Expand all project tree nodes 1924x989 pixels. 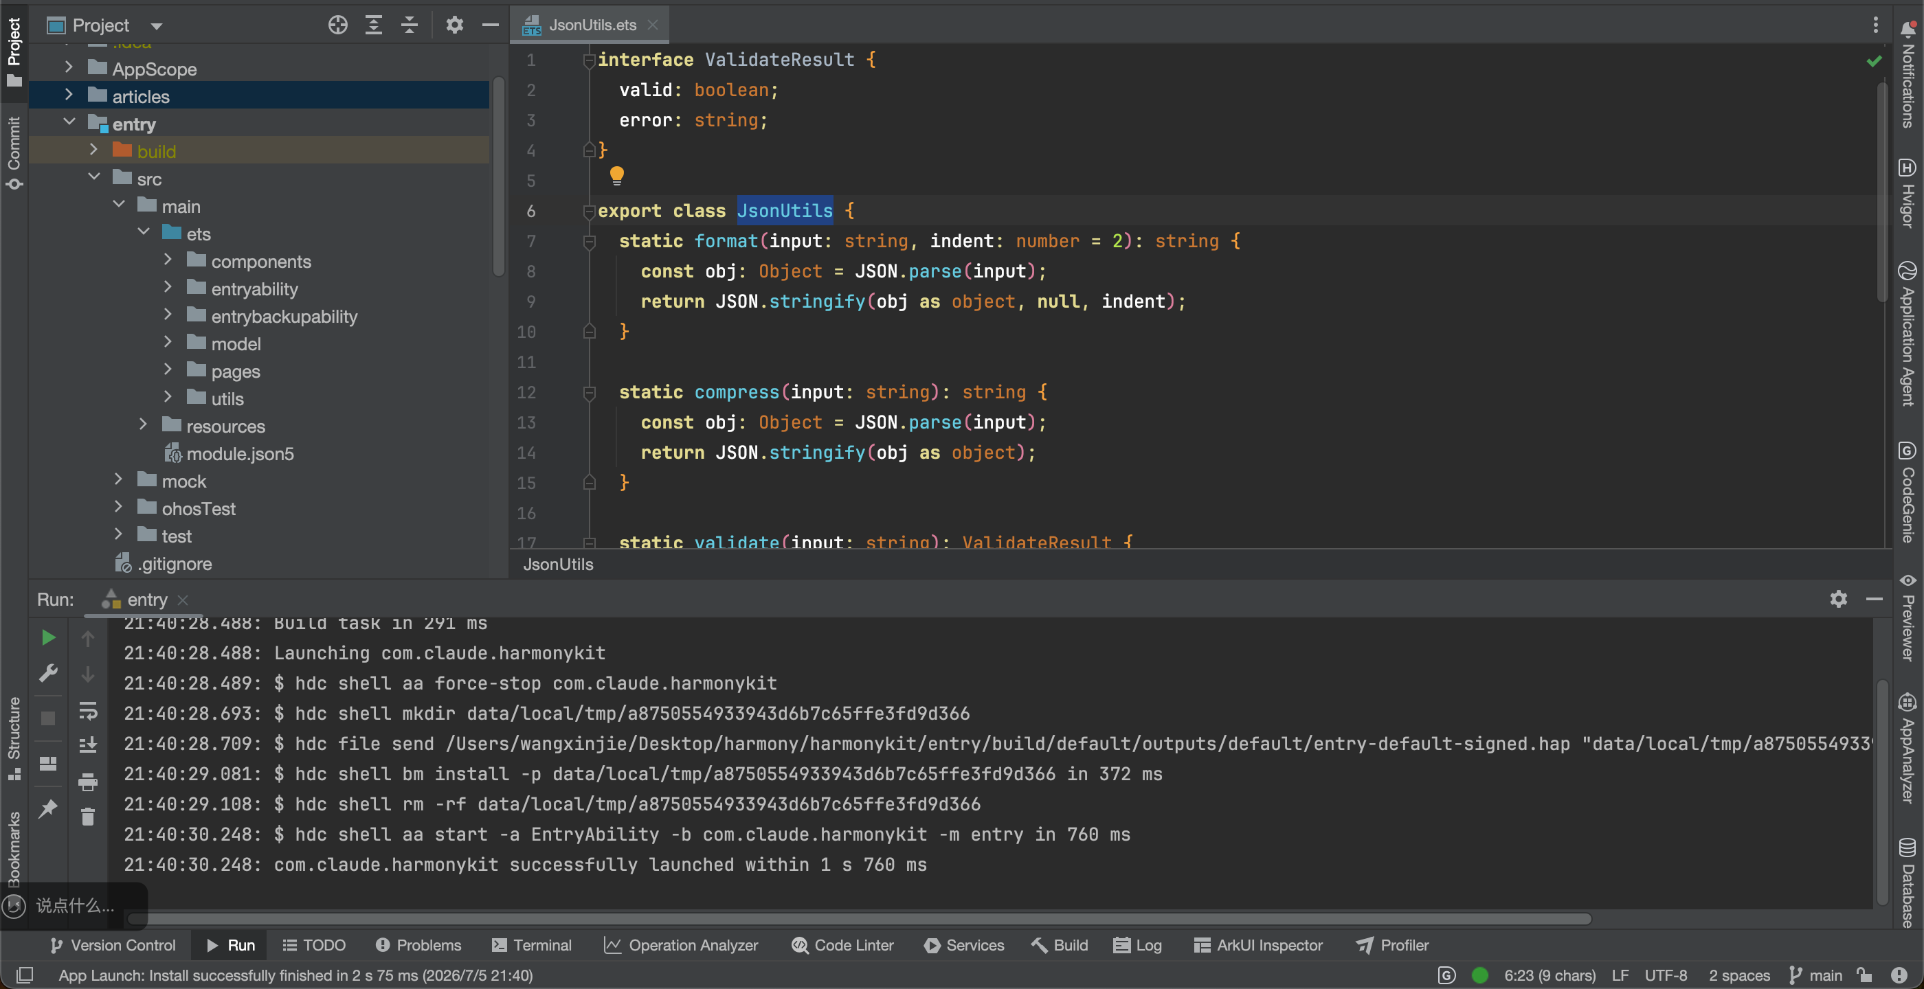pyautogui.click(x=373, y=25)
